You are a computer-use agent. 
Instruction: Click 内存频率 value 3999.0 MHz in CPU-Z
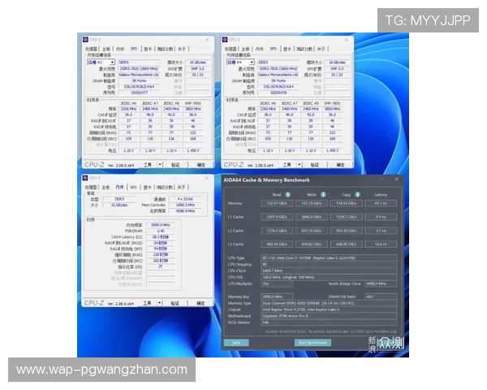pyautogui.click(x=160, y=225)
